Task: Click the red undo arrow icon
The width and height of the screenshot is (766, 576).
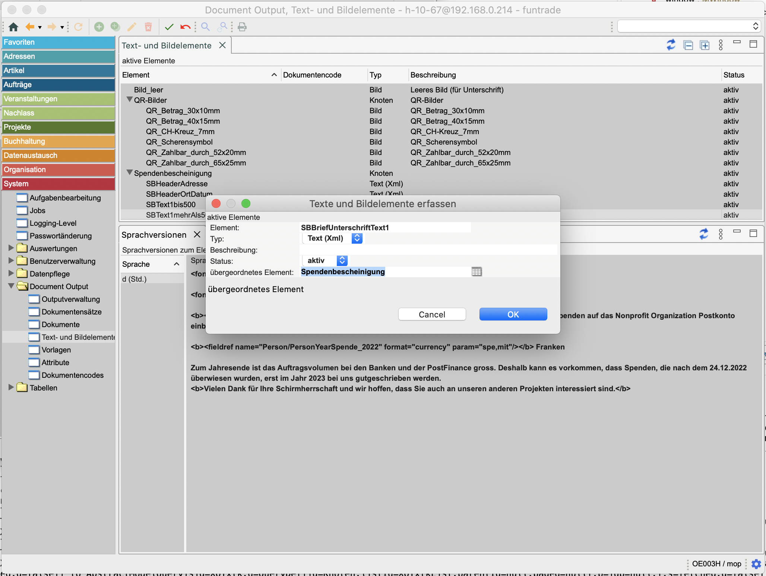Action: [x=185, y=27]
